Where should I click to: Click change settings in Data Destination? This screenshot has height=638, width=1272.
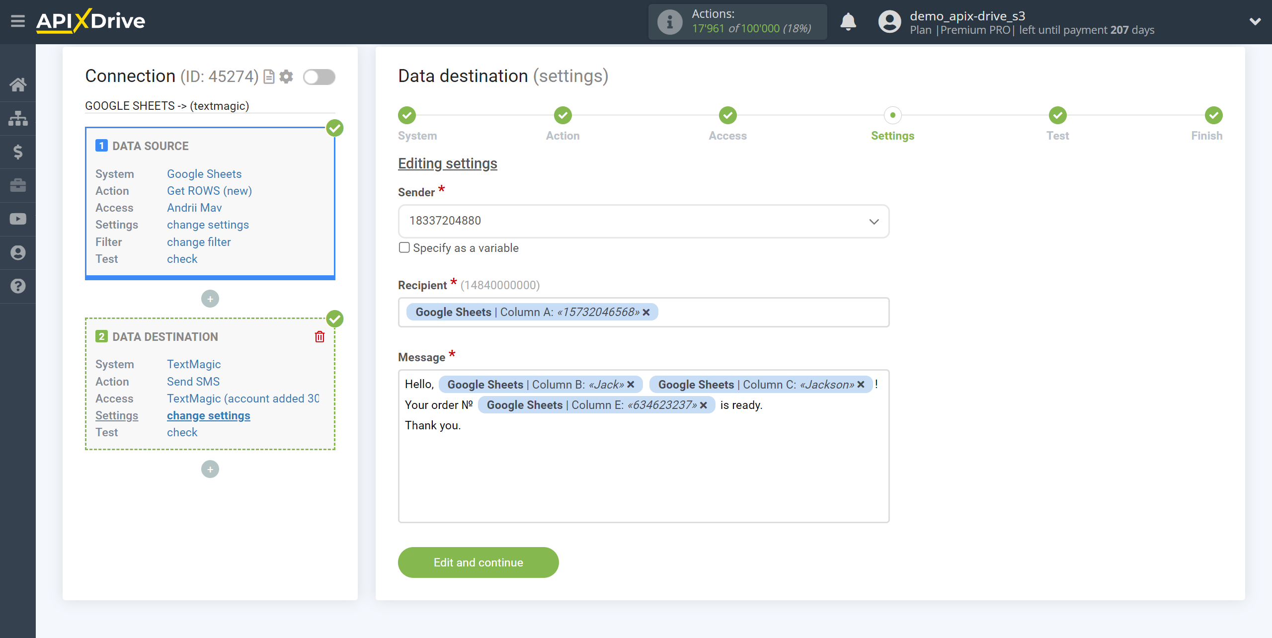tap(209, 415)
